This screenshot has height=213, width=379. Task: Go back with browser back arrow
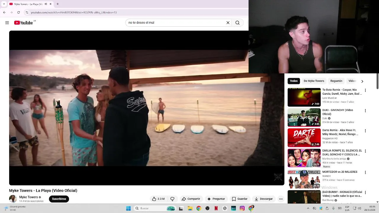pos(4,12)
